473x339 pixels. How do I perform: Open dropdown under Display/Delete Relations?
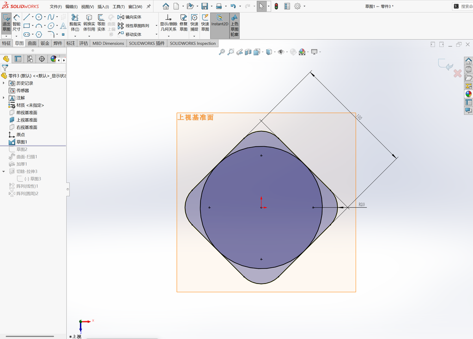[168, 36]
